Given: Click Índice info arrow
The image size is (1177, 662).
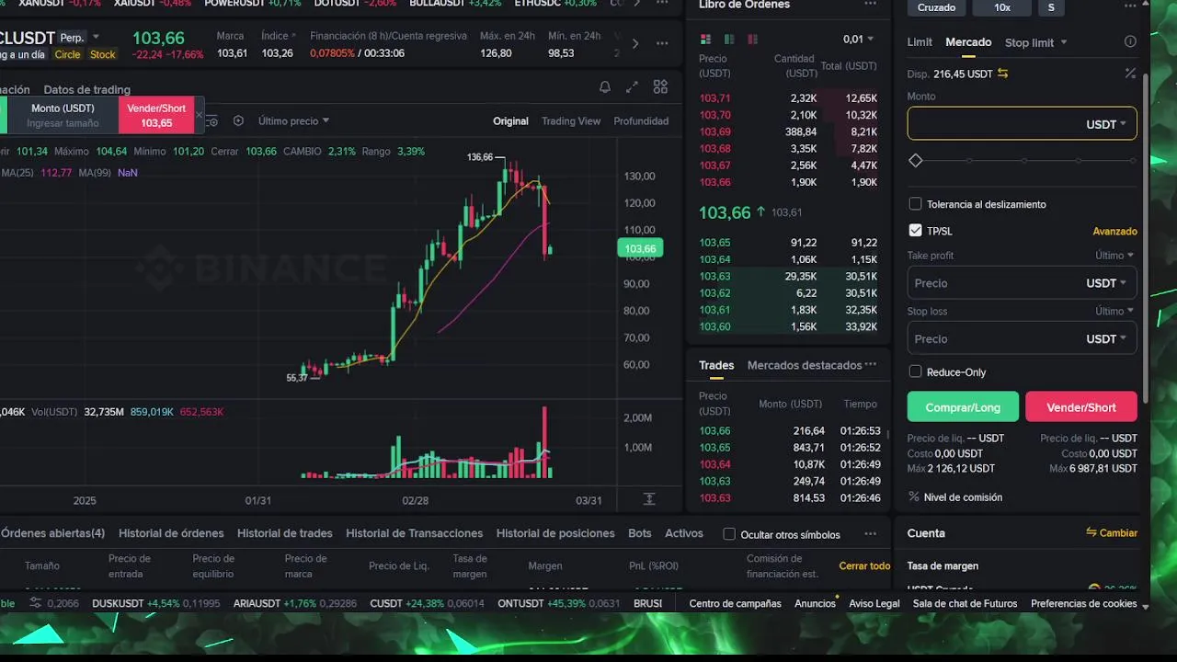Looking at the screenshot, I should click(x=293, y=36).
